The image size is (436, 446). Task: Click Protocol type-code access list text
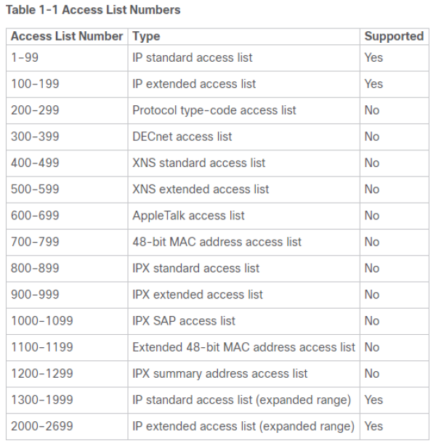click(214, 110)
